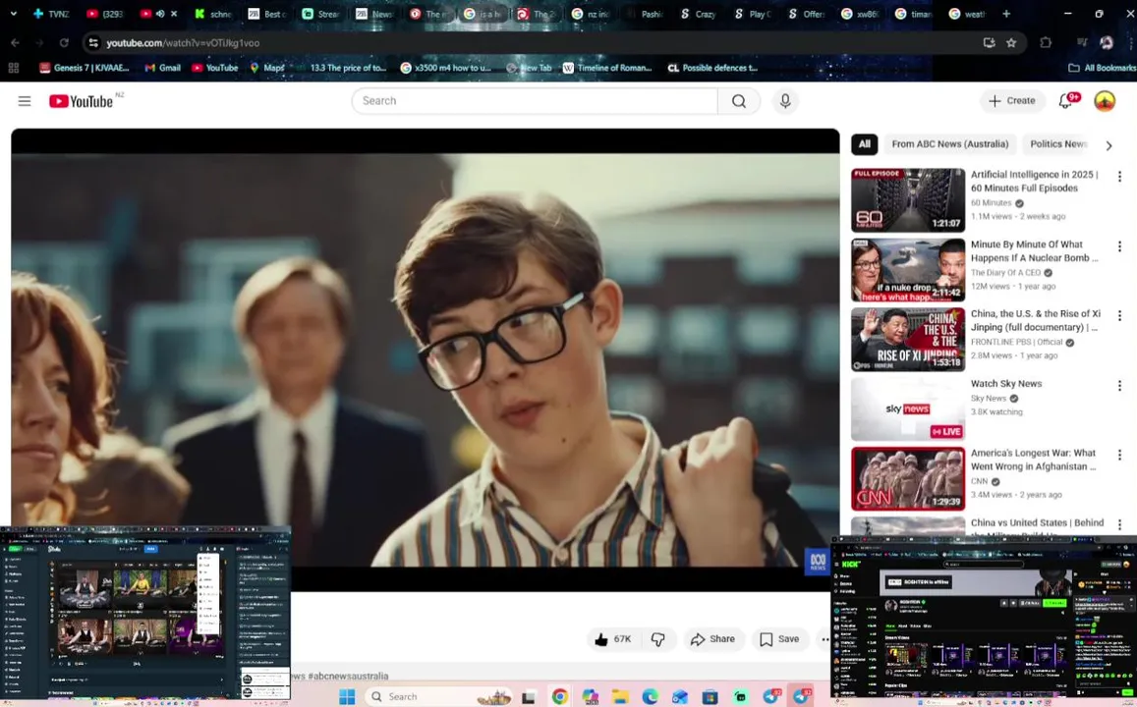
Task: Open options menu for Rise of Xi Jinping video
Action: click(1119, 316)
